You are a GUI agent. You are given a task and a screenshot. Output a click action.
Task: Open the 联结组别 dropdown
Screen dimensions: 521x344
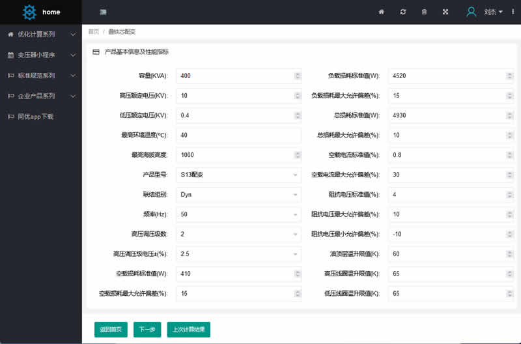(238, 194)
